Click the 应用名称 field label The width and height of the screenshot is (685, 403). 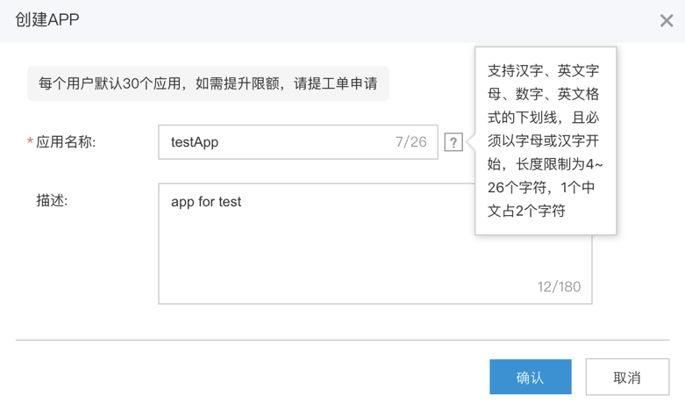coord(66,142)
